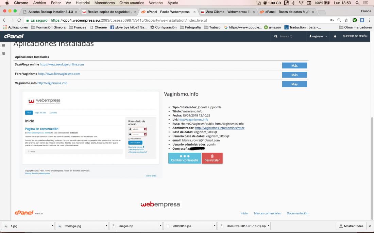The image size is (374, 233).
Task: Open the zoom magnifier icon in address bar
Action: pos(339,20)
